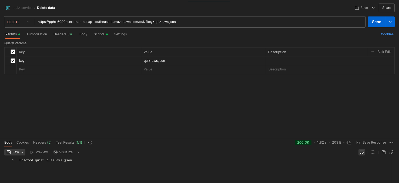Click the response history clock icon
399x183 pixels.
[90, 143]
